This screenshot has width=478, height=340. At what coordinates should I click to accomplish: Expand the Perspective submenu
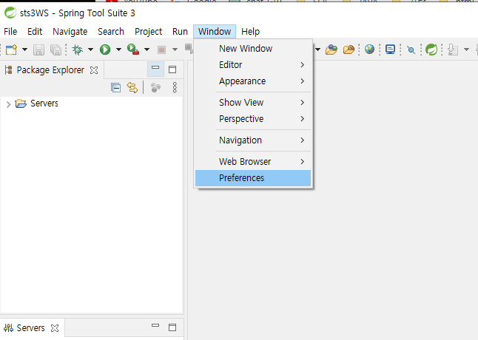(253, 119)
